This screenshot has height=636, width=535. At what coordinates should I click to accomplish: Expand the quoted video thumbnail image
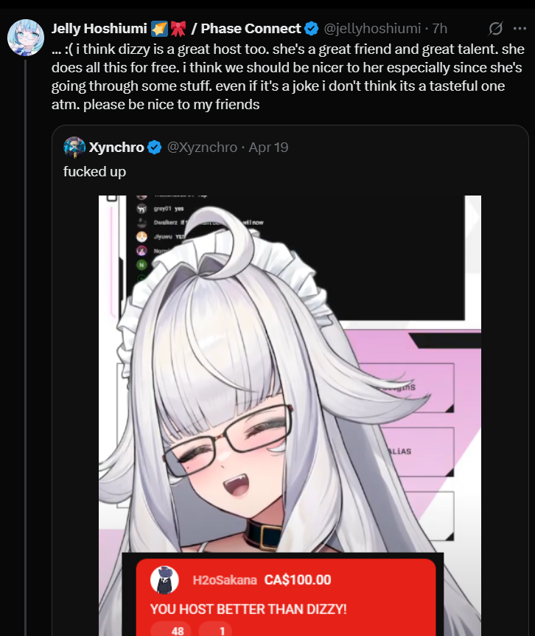[290, 415]
